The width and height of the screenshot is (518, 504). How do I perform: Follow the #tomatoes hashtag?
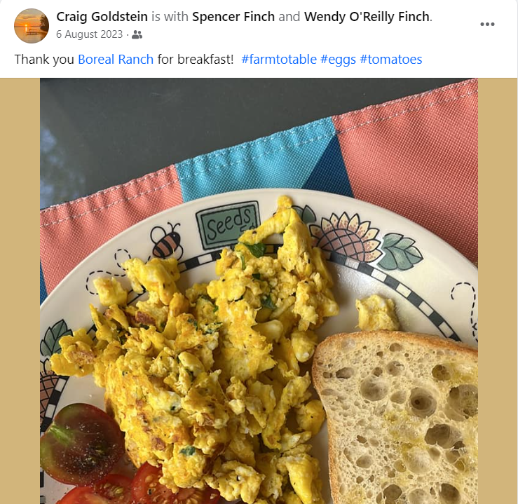click(391, 60)
